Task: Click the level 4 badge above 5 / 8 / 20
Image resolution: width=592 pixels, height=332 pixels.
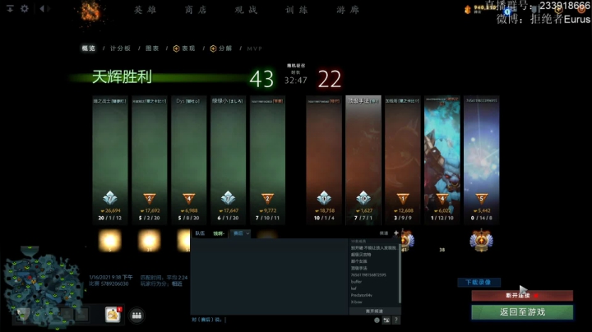Action: point(189,198)
